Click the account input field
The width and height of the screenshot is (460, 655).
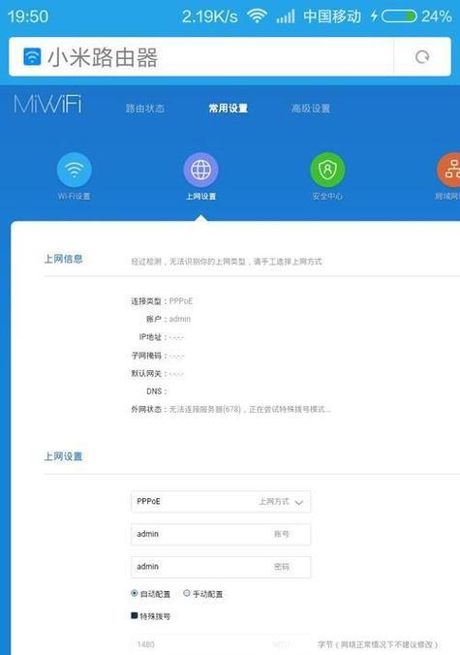click(221, 534)
